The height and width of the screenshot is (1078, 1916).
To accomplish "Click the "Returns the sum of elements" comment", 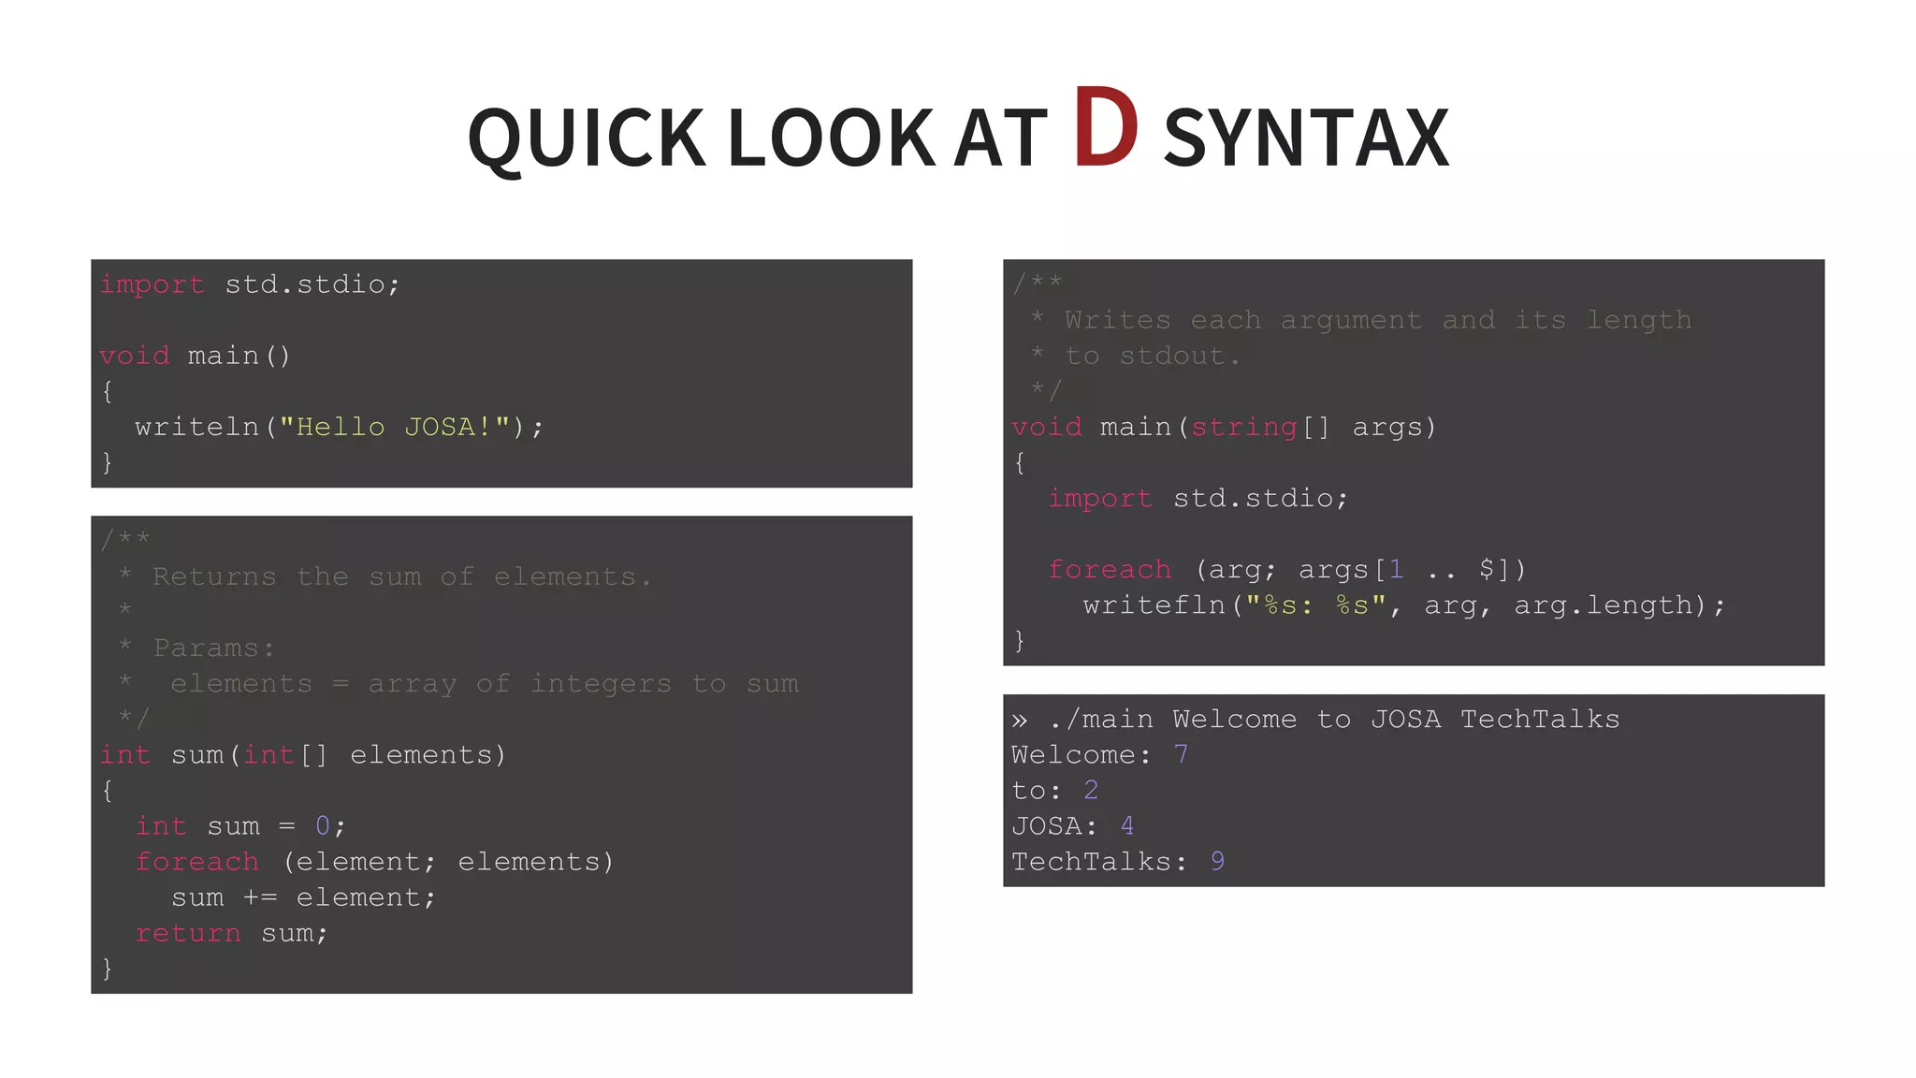I will (400, 576).
